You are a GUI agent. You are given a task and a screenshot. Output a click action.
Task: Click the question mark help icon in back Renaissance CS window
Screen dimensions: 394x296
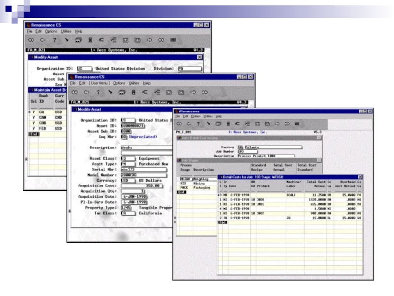[54, 40]
